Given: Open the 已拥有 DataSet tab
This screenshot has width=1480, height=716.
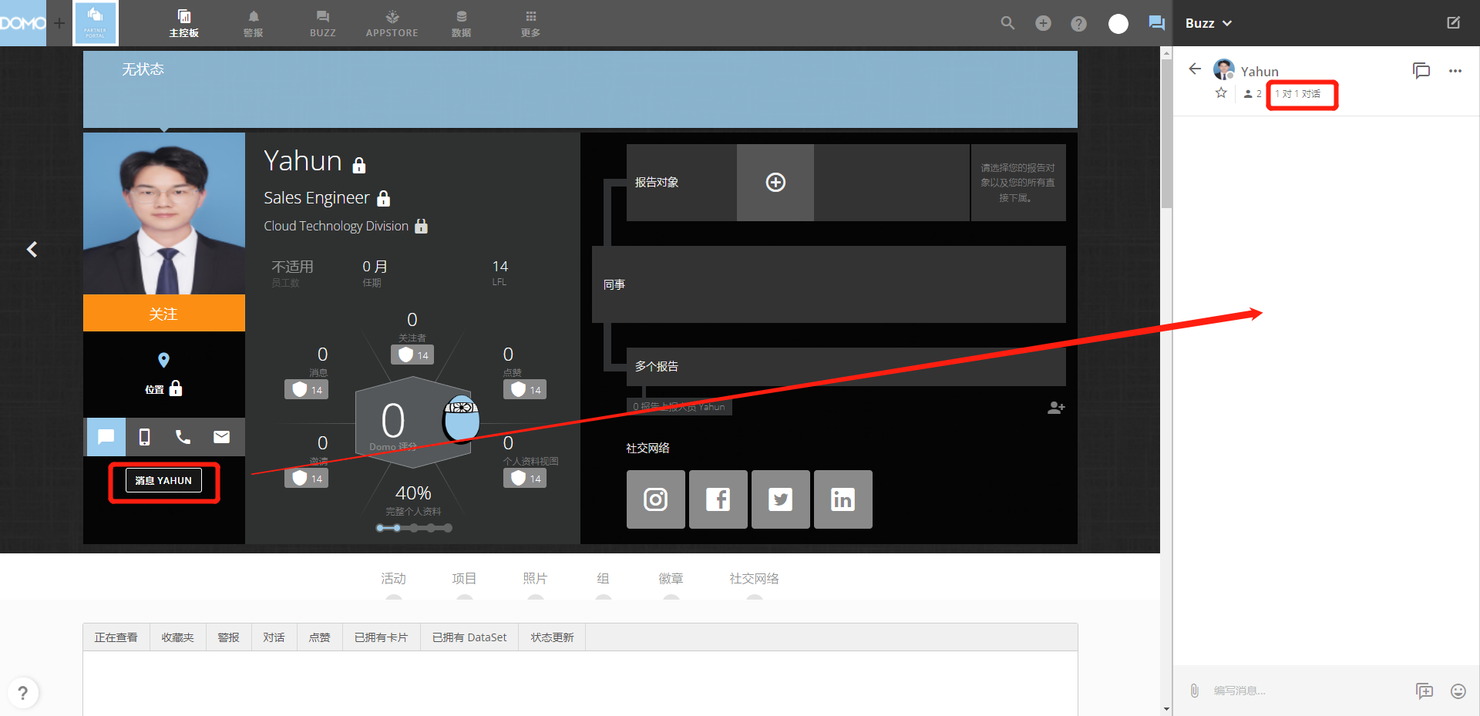Looking at the screenshot, I should tap(469, 637).
